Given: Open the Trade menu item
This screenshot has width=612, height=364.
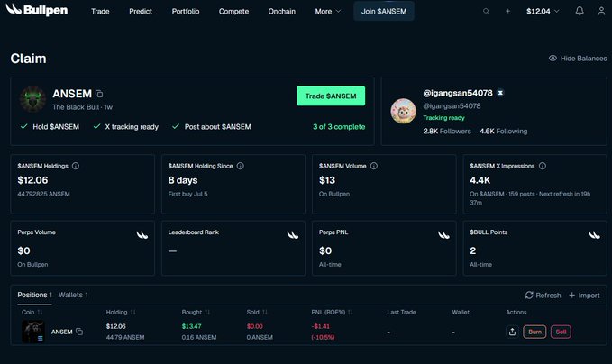Looking at the screenshot, I should click(100, 12).
